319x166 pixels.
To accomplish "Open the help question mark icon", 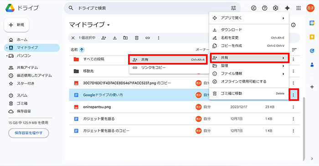I will click(264, 8).
